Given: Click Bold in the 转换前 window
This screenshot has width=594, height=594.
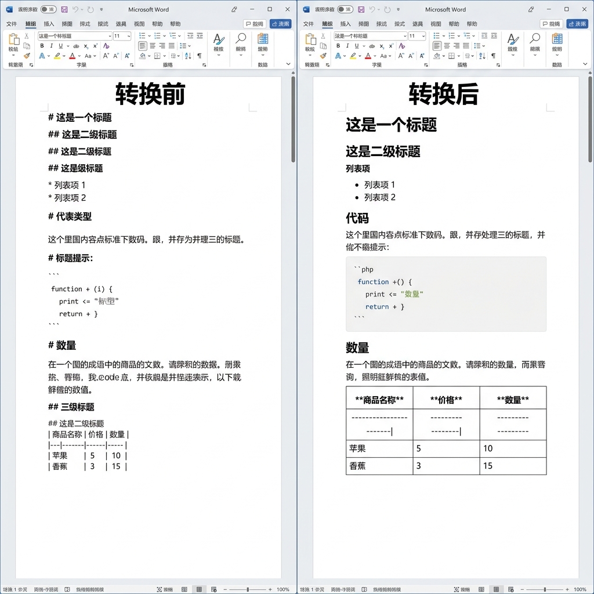Looking at the screenshot, I should 42,46.
